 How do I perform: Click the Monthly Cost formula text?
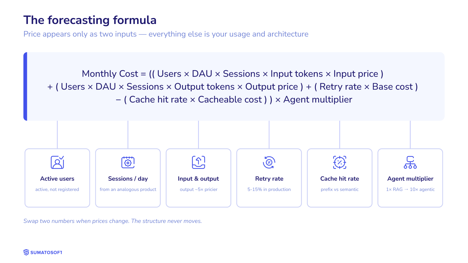pyautogui.click(x=232, y=87)
